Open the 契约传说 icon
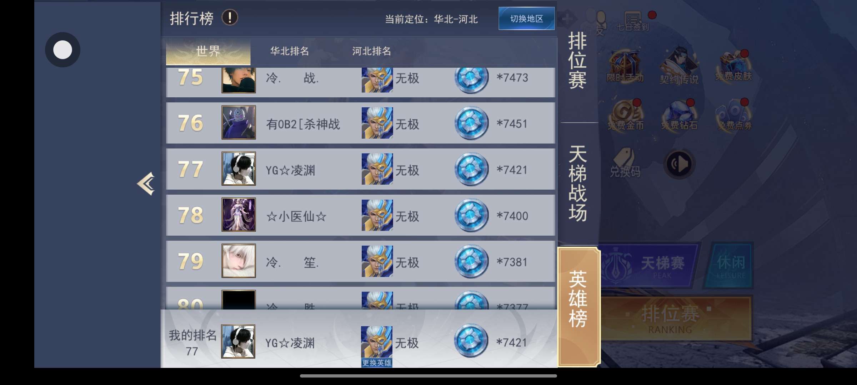The height and width of the screenshot is (385, 857). [679, 66]
